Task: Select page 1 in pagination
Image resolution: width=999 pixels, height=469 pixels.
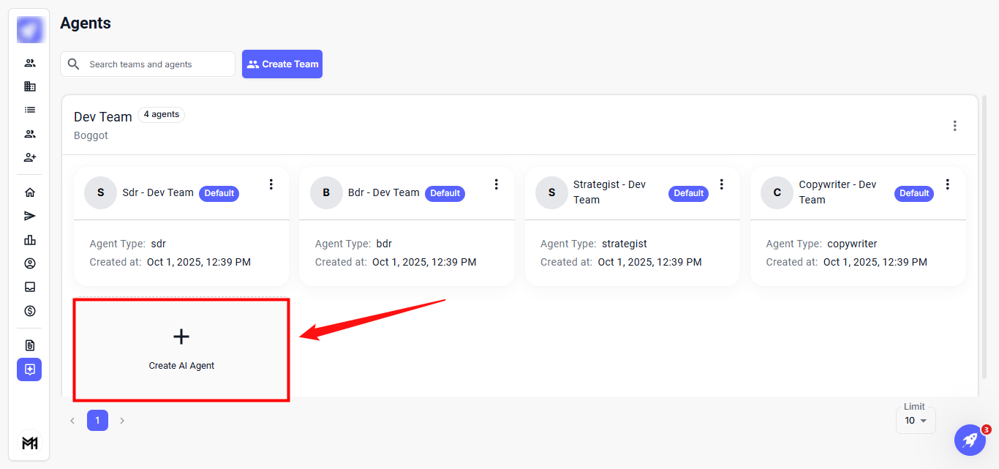Action: pos(97,420)
